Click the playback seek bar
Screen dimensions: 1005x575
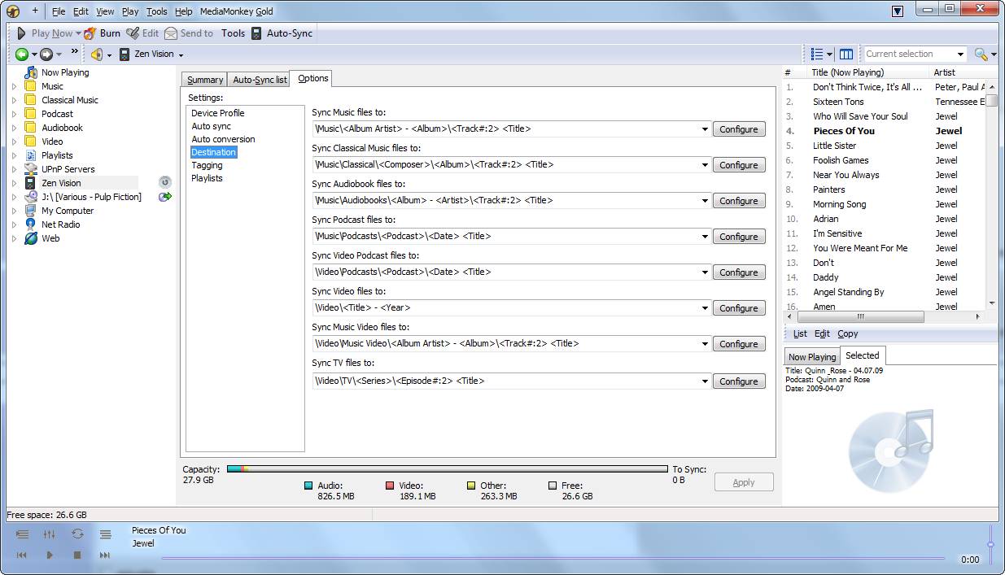click(553, 558)
